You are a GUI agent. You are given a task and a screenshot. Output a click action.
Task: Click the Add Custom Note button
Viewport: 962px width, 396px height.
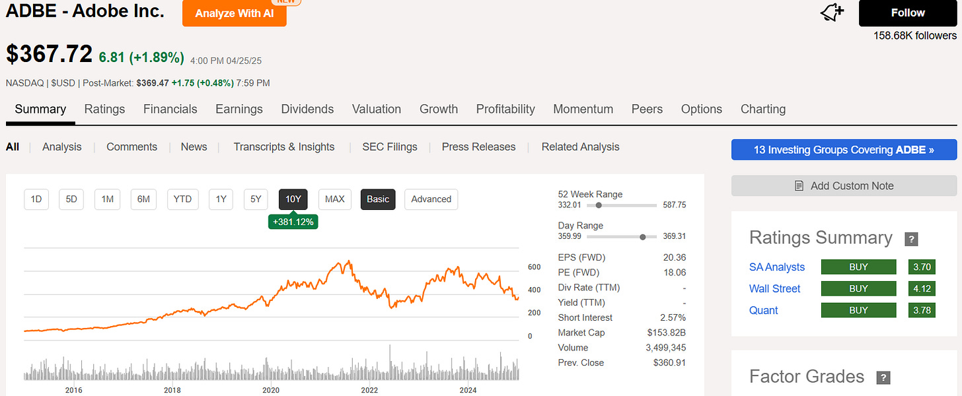(x=844, y=186)
